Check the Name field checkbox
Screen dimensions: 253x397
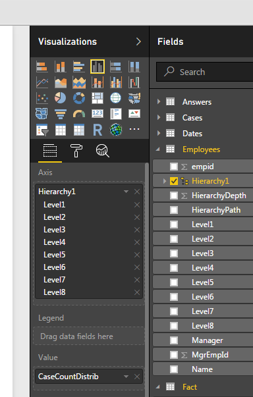pyautogui.click(x=174, y=369)
